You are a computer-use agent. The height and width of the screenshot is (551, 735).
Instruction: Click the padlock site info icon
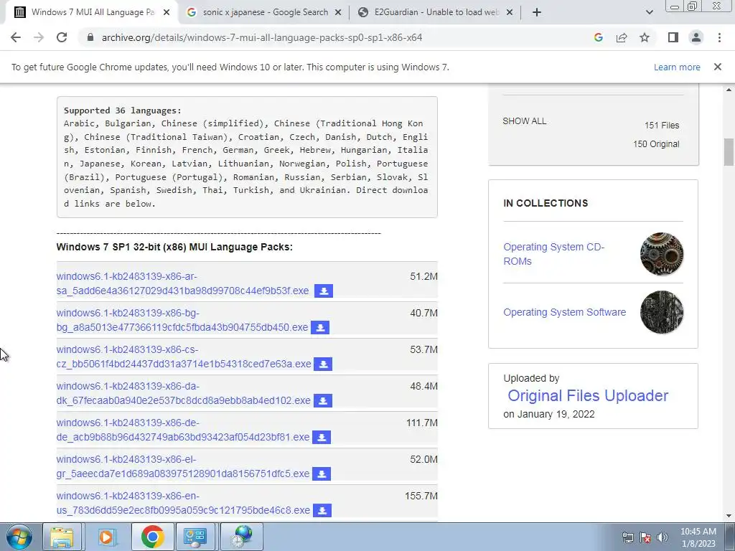pos(90,37)
